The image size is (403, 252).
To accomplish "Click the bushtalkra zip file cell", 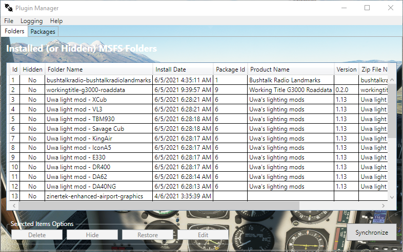I will click(373, 80).
